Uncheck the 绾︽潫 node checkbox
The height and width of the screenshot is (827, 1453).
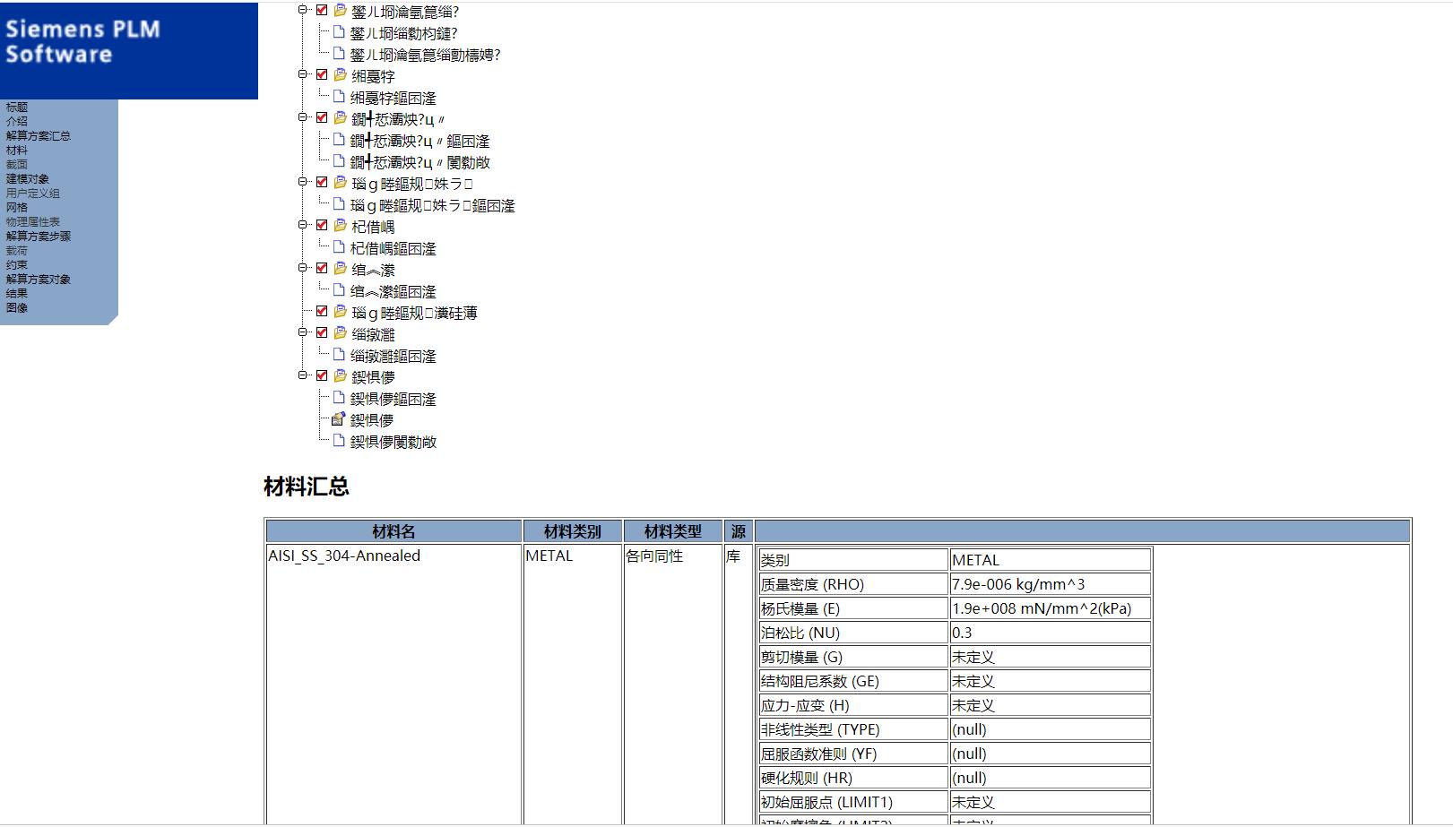[x=322, y=269]
